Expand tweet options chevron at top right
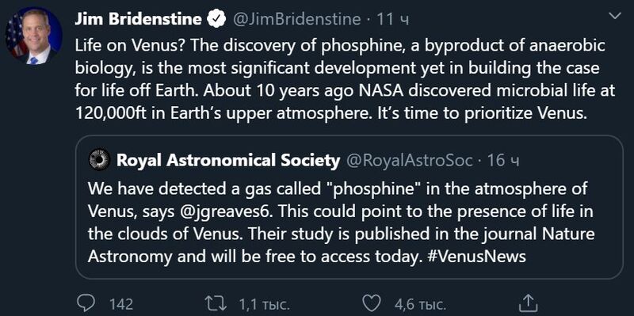Image resolution: width=634 pixels, height=316 pixels. point(615,17)
